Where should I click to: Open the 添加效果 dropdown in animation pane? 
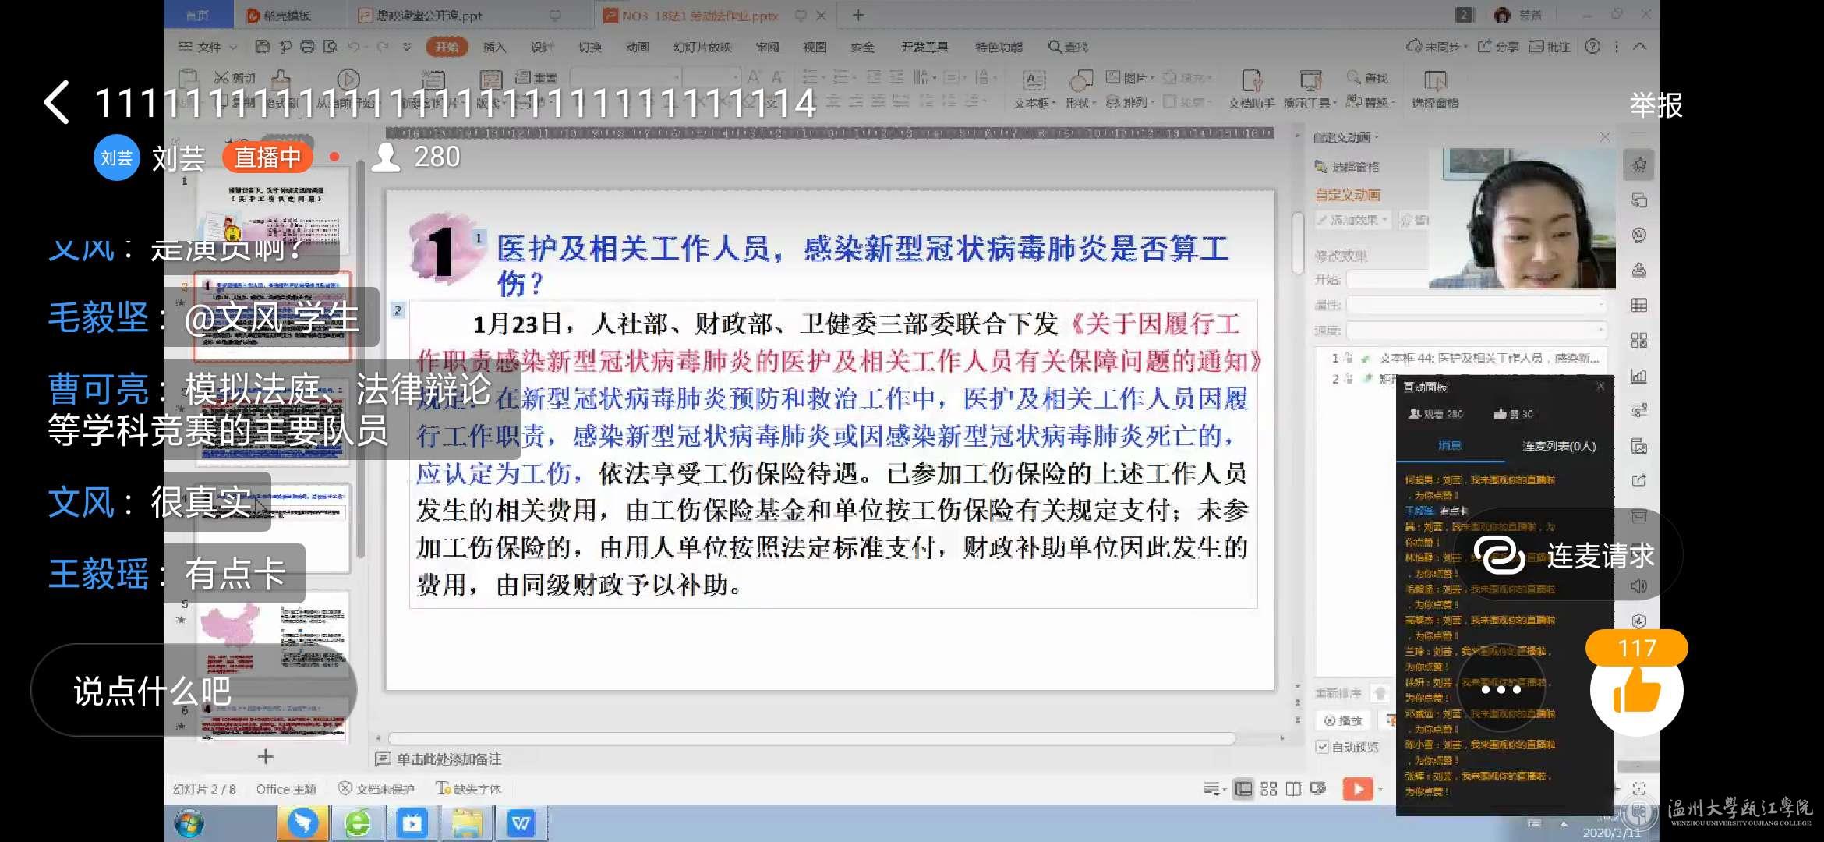coord(1354,221)
